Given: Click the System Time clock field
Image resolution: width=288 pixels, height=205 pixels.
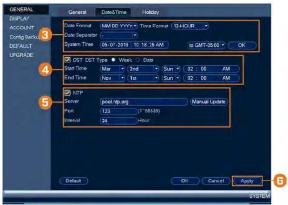Looking at the screenshot, I should pyautogui.click(x=150, y=45).
